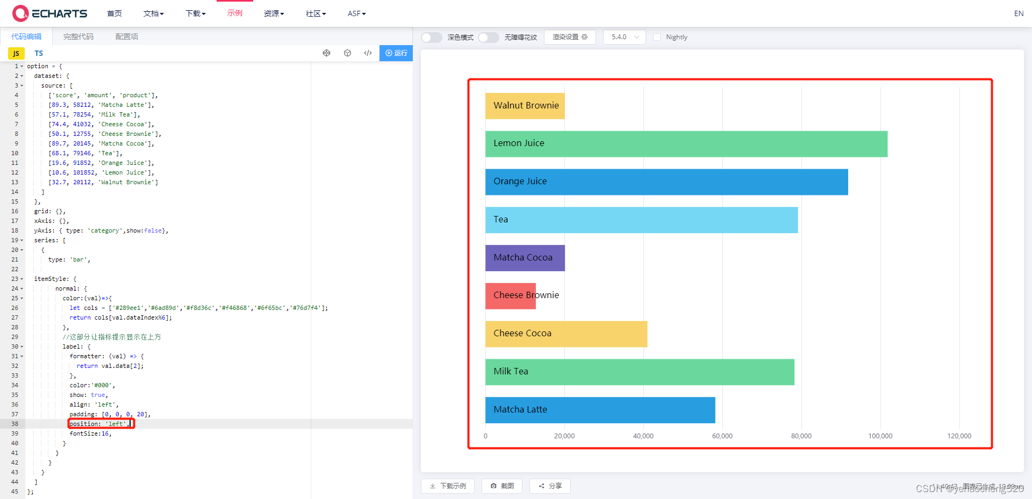Click 截图 screenshot button
Image resolution: width=1032 pixels, height=499 pixels.
[502, 486]
